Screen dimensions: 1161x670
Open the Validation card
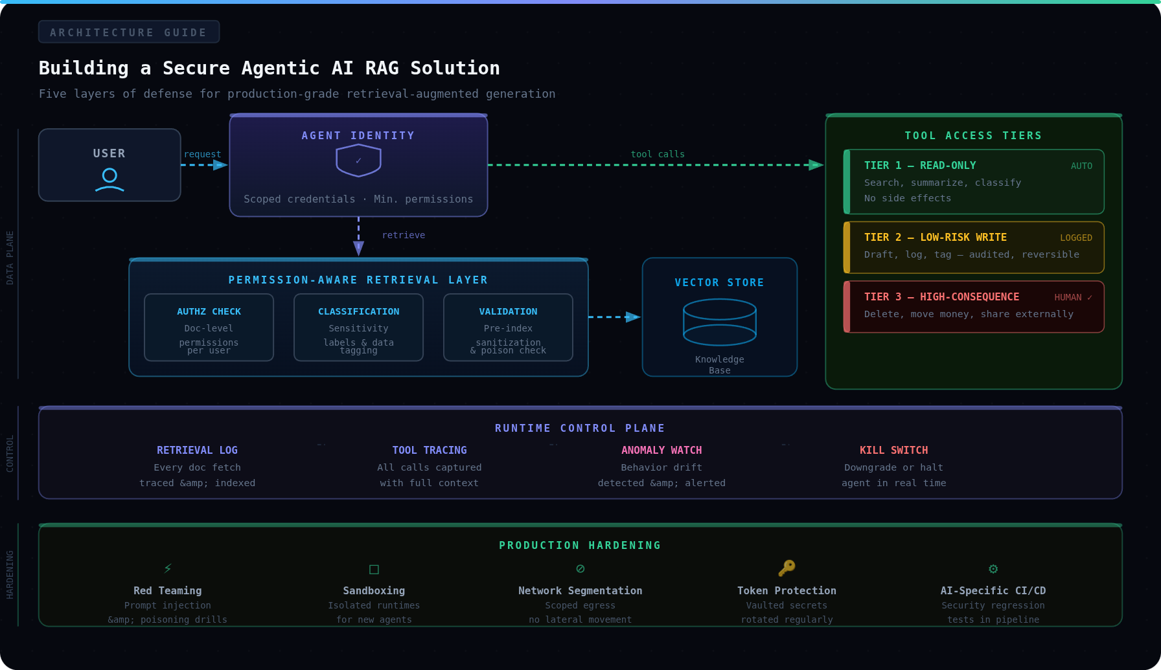pos(508,328)
